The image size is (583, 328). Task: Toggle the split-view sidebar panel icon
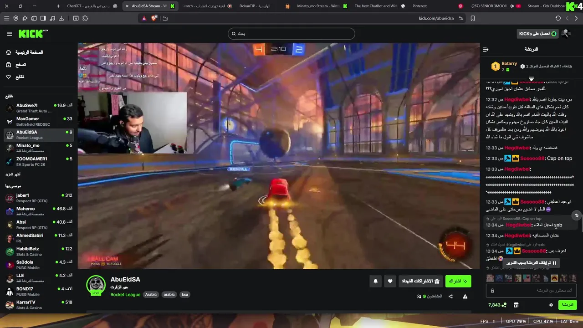43,18
